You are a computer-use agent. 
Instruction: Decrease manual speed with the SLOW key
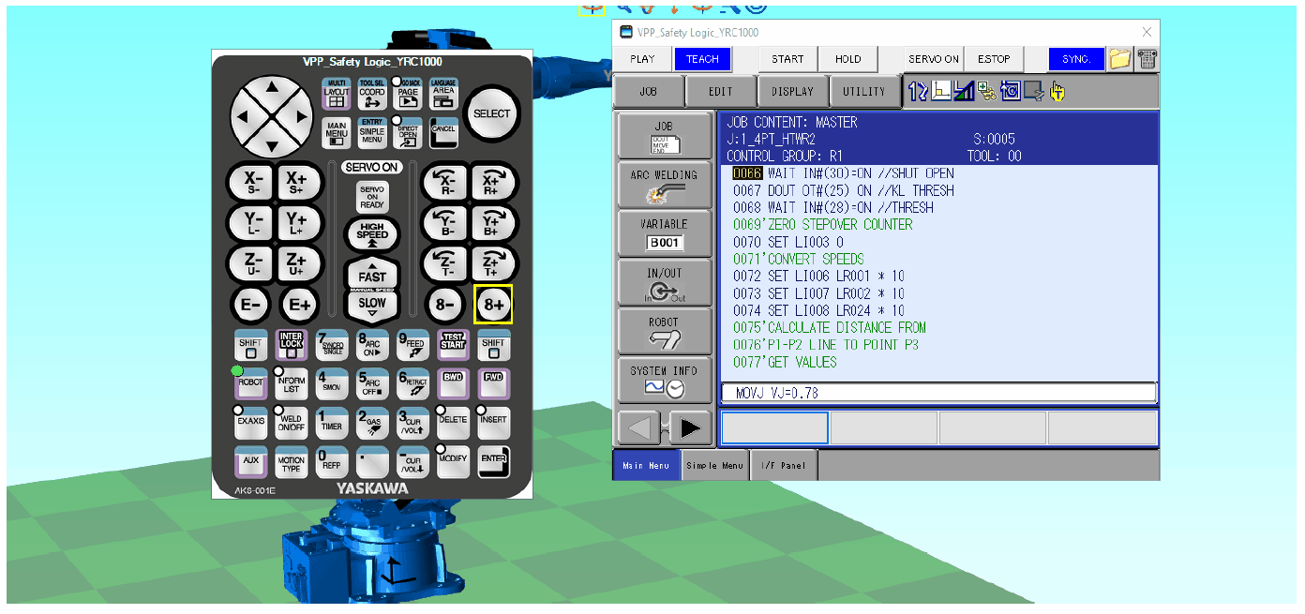(x=372, y=304)
